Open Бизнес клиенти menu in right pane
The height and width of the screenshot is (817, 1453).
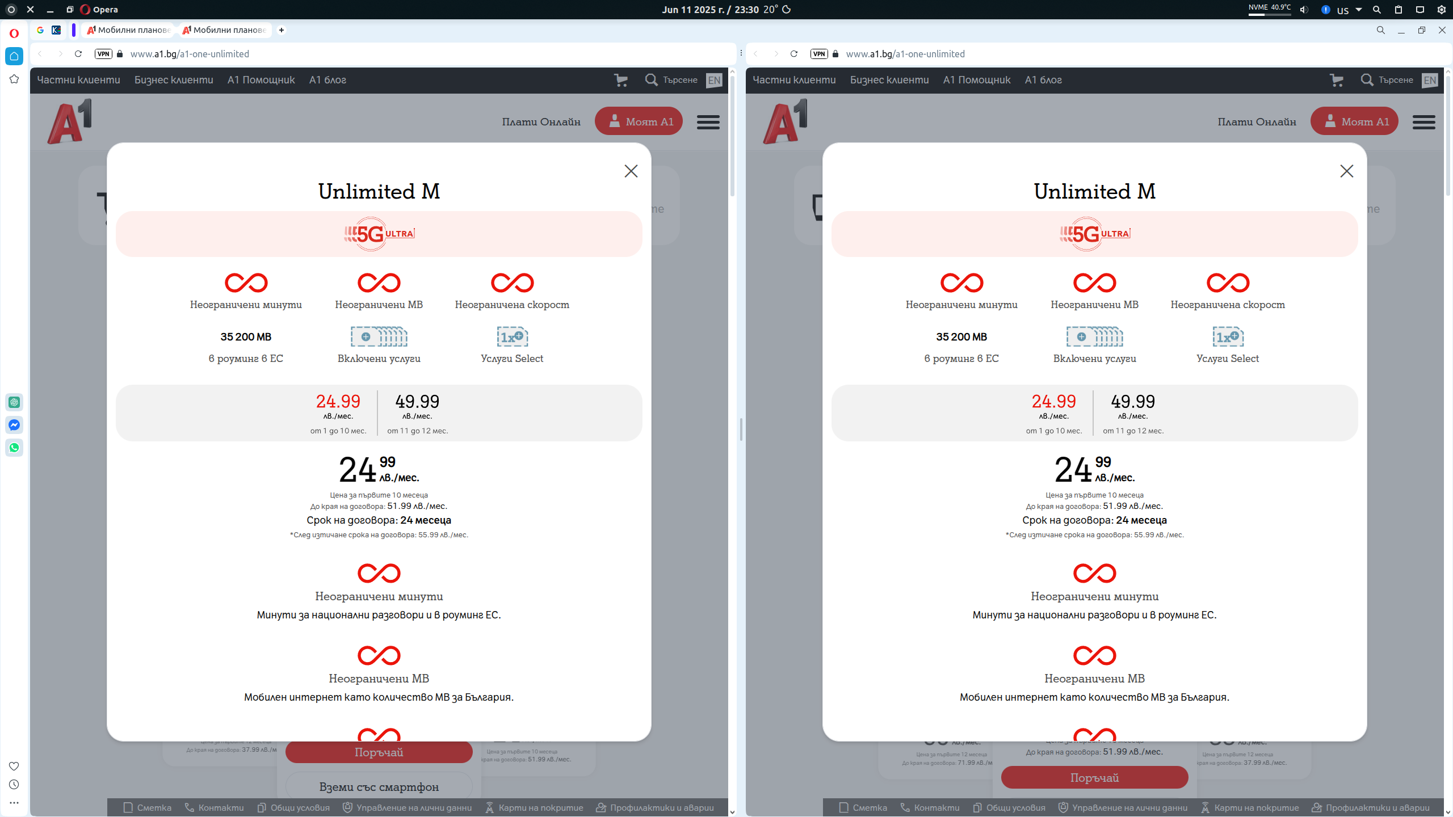[889, 80]
